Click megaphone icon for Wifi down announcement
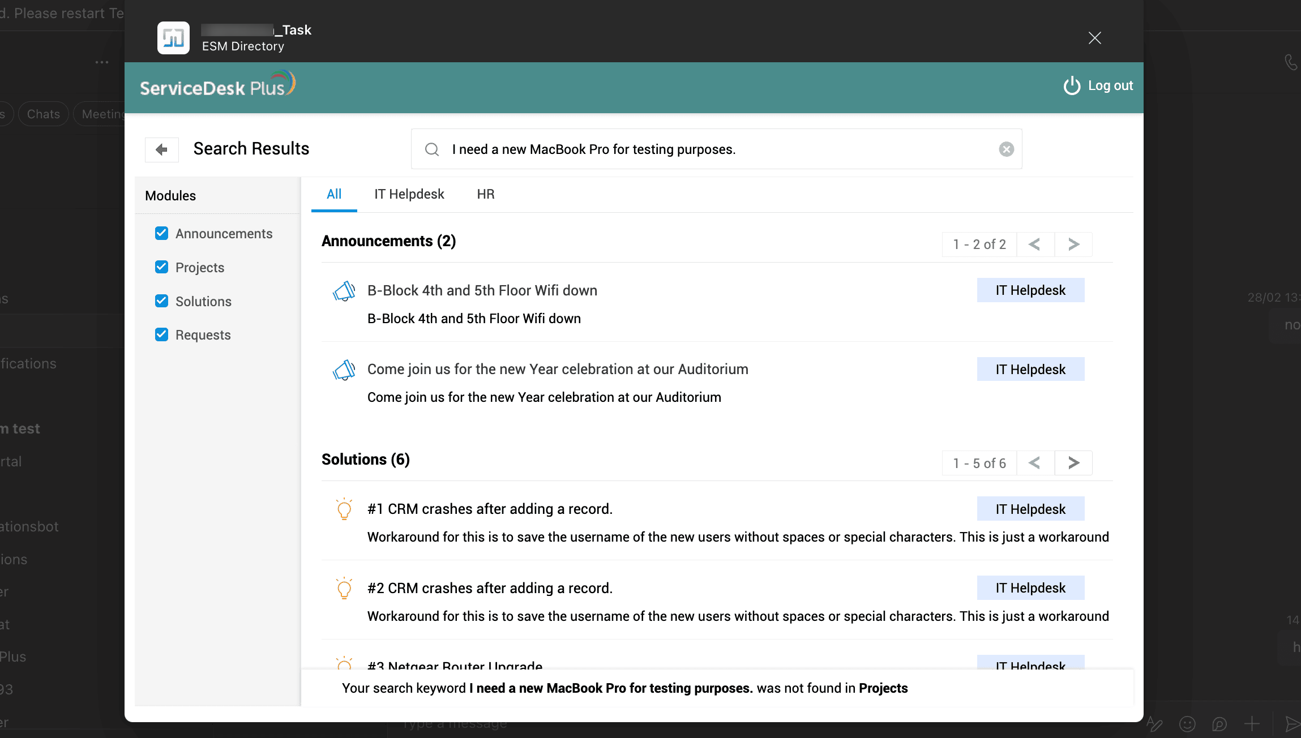 [x=344, y=291]
